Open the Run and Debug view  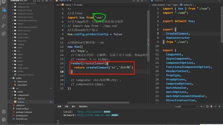click(x=4, y=25)
